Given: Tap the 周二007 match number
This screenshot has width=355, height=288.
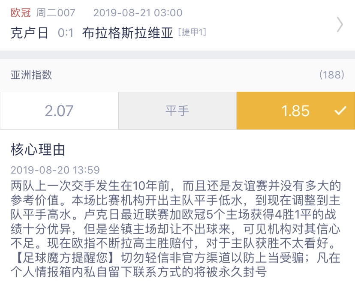Looking at the screenshot, I should (x=56, y=13).
